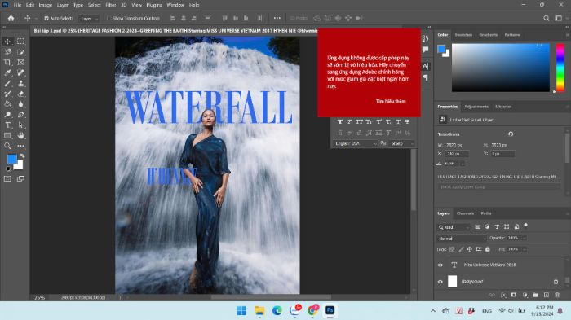Open the English: USA language dropdown
571x320 pixels.
(x=356, y=143)
